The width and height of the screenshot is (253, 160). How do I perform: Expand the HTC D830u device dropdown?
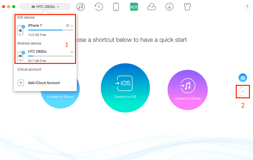point(45,7)
